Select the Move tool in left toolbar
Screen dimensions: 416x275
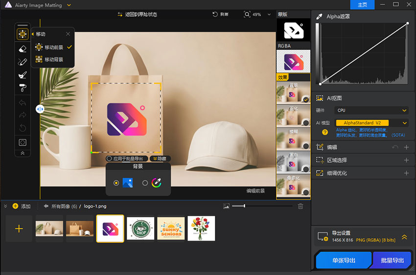click(23, 34)
